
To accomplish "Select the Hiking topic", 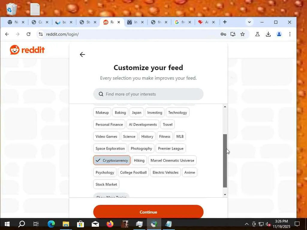I will [x=139, y=161].
